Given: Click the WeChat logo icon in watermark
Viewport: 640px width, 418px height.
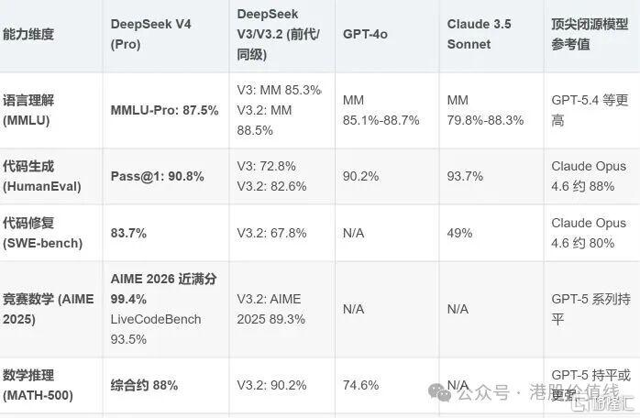Looking at the screenshot, I should [439, 392].
